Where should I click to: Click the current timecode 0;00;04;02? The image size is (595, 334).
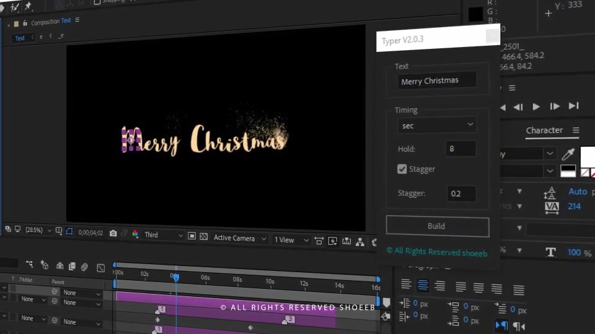90,233
